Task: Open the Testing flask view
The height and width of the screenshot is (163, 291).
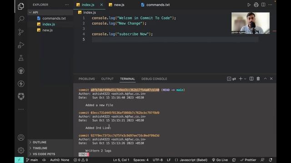Action: (x=21, y=58)
